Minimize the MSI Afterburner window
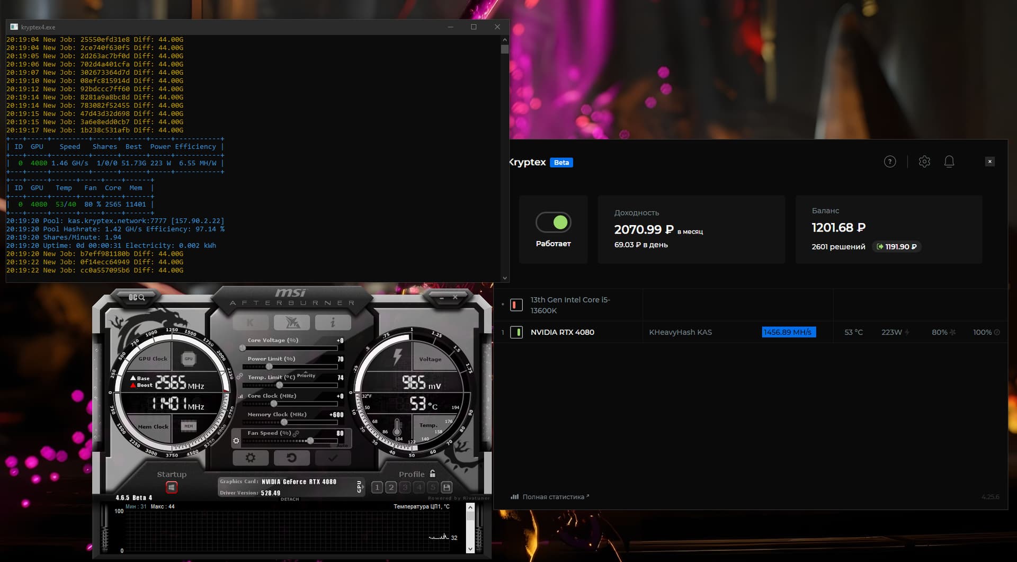The width and height of the screenshot is (1017, 562). 441,298
